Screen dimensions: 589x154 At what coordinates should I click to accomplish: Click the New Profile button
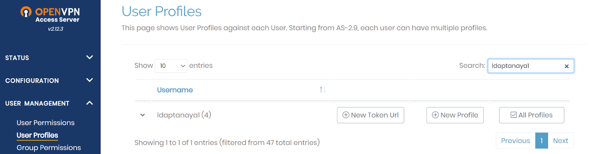coord(455,115)
